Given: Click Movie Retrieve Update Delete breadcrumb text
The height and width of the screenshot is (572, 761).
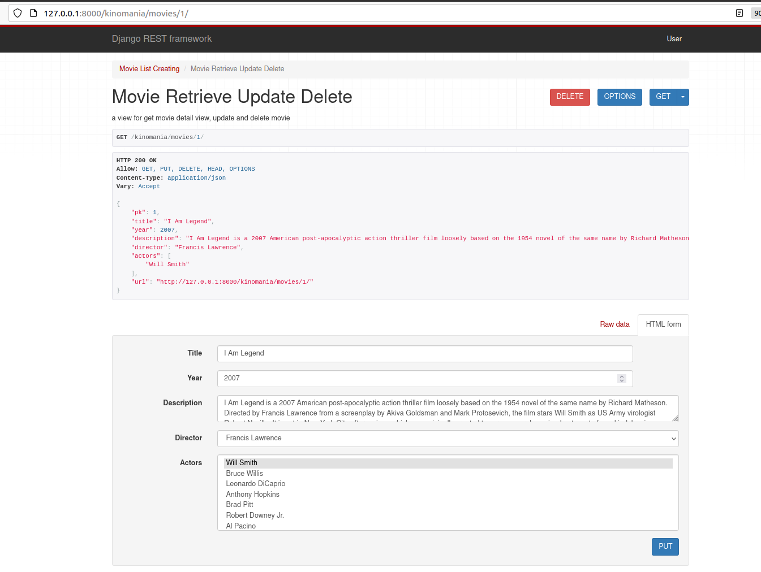Looking at the screenshot, I should (237, 69).
